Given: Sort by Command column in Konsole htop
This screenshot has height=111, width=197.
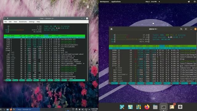Looking at the screenshot, I should pyautogui.click(x=64, y=35).
